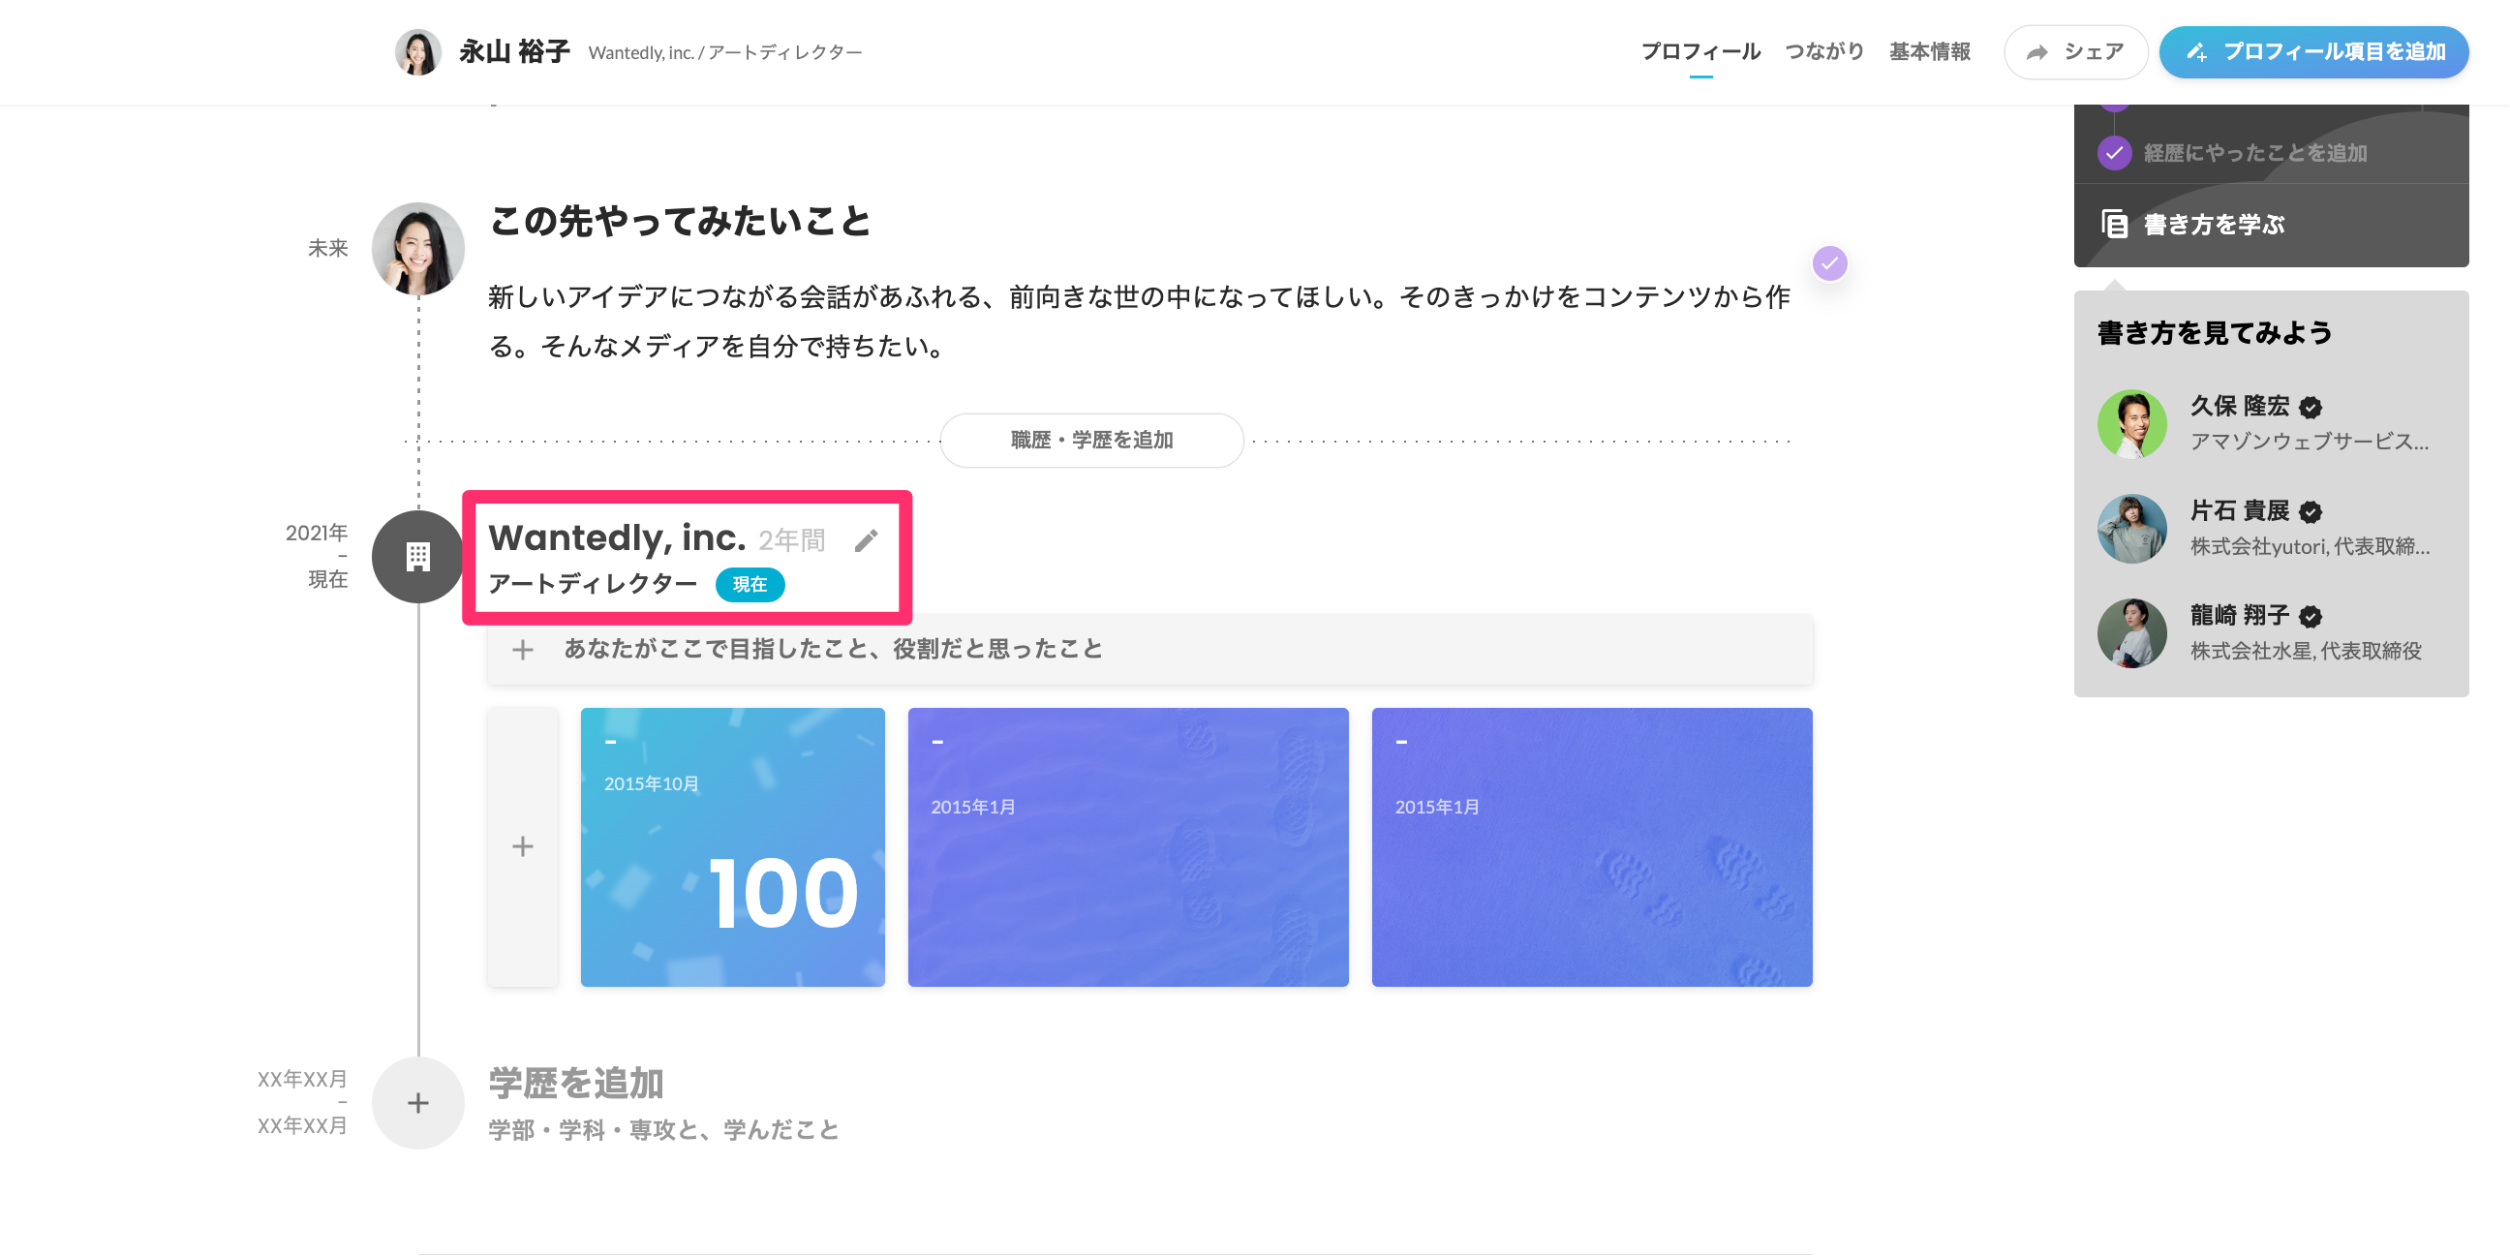Click the 経歴にやったことを追加 checklist item
Viewport: 2510px width, 1257px height.
(x=2254, y=153)
